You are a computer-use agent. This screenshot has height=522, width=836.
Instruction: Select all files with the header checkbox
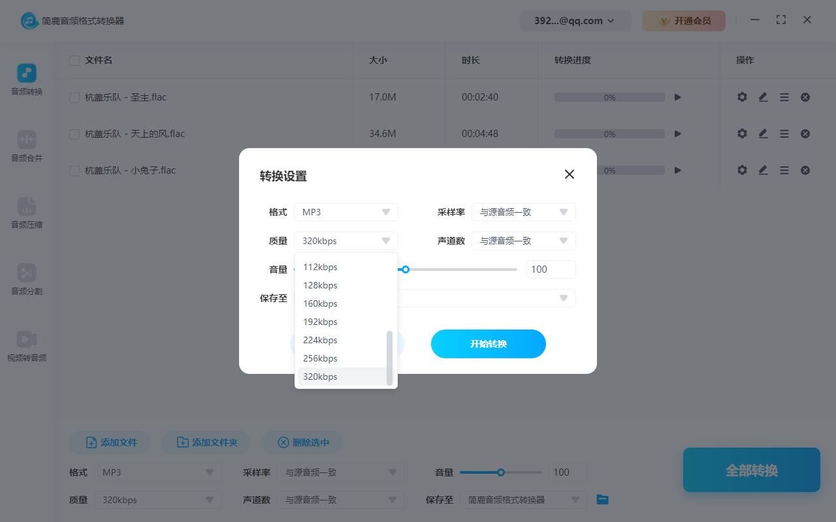coord(74,60)
